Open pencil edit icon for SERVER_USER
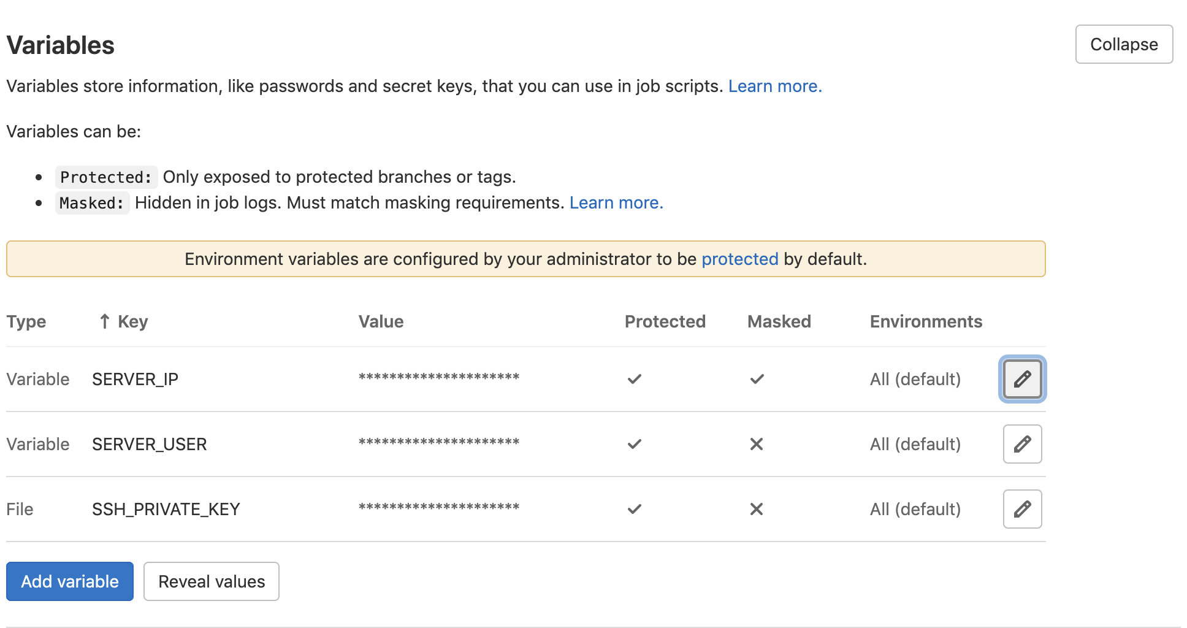Viewport: 1187px width, 628px height. 1022,444
